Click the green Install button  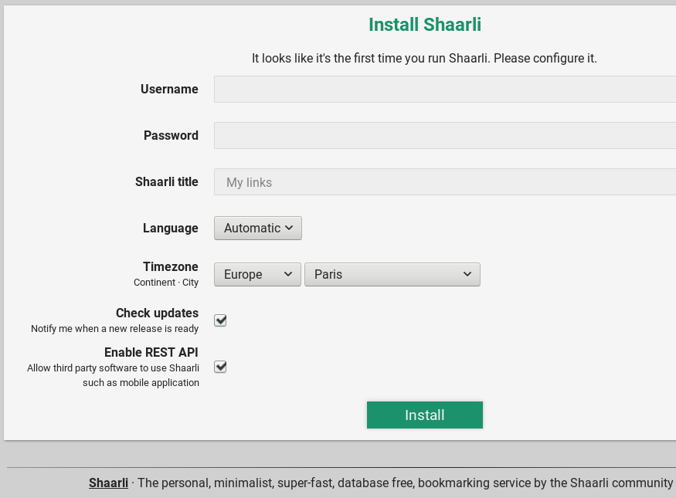[424, 415]
